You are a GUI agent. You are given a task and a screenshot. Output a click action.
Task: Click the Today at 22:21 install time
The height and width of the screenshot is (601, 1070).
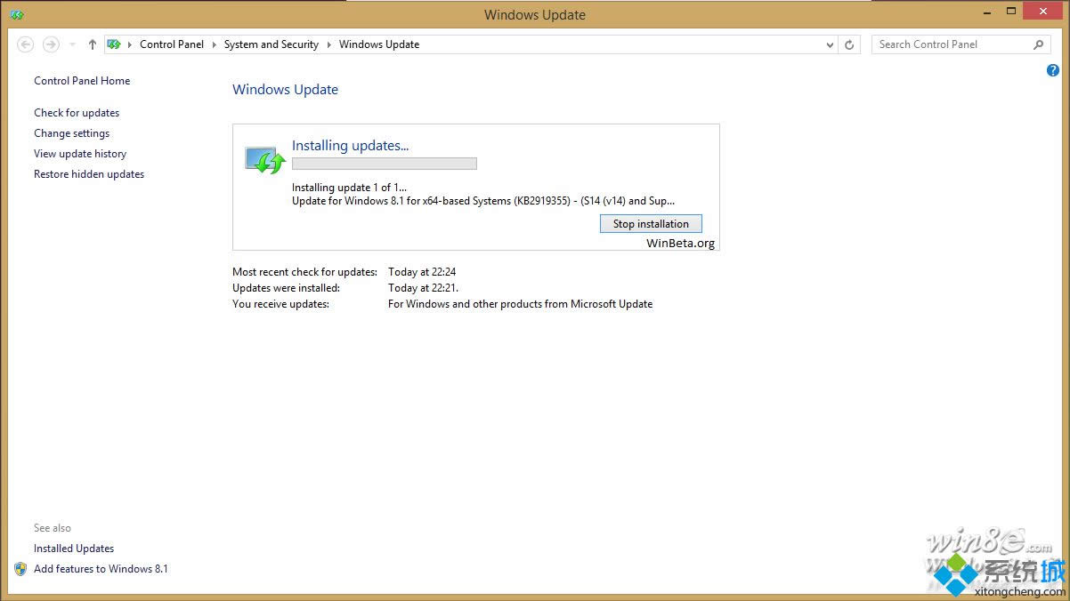point(423,288)
